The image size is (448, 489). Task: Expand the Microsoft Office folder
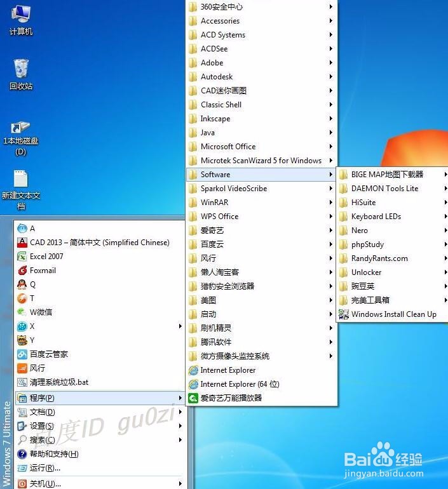click(261, 147)
